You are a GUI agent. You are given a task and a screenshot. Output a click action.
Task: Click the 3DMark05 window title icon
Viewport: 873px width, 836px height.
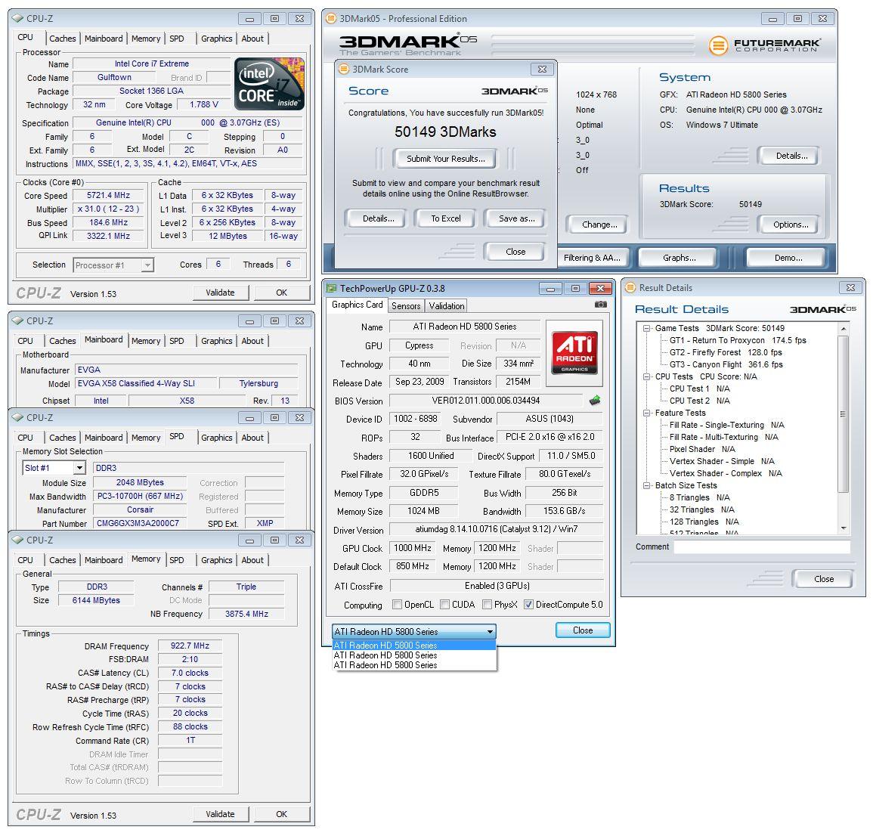(x=331, y=18)
